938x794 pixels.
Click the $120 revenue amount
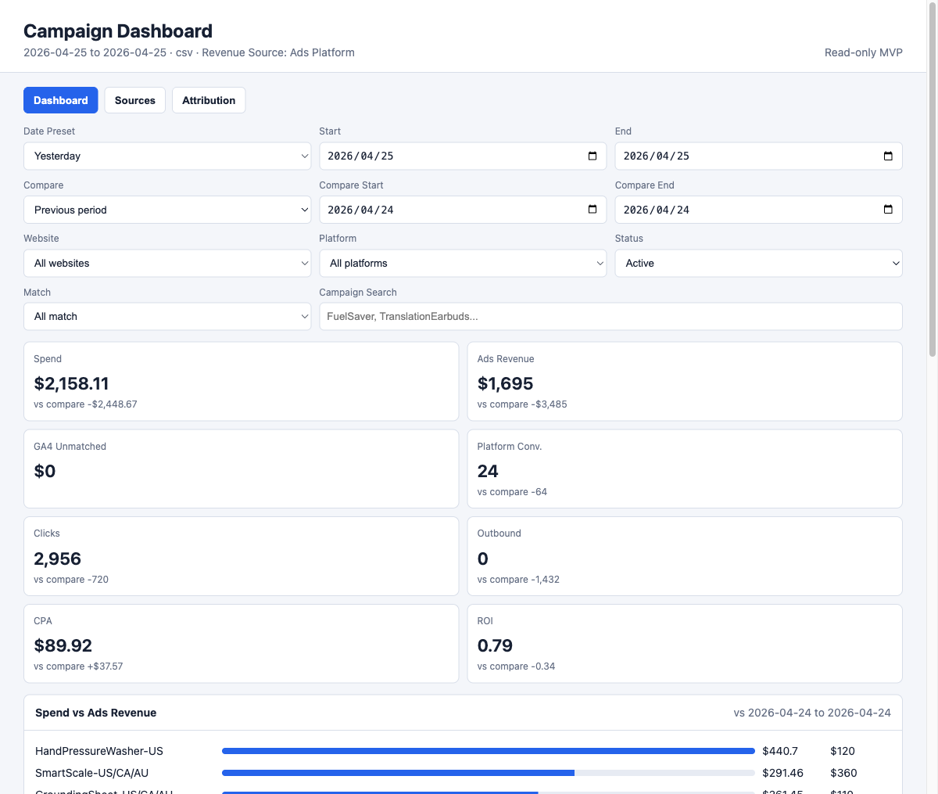[843, 751]
